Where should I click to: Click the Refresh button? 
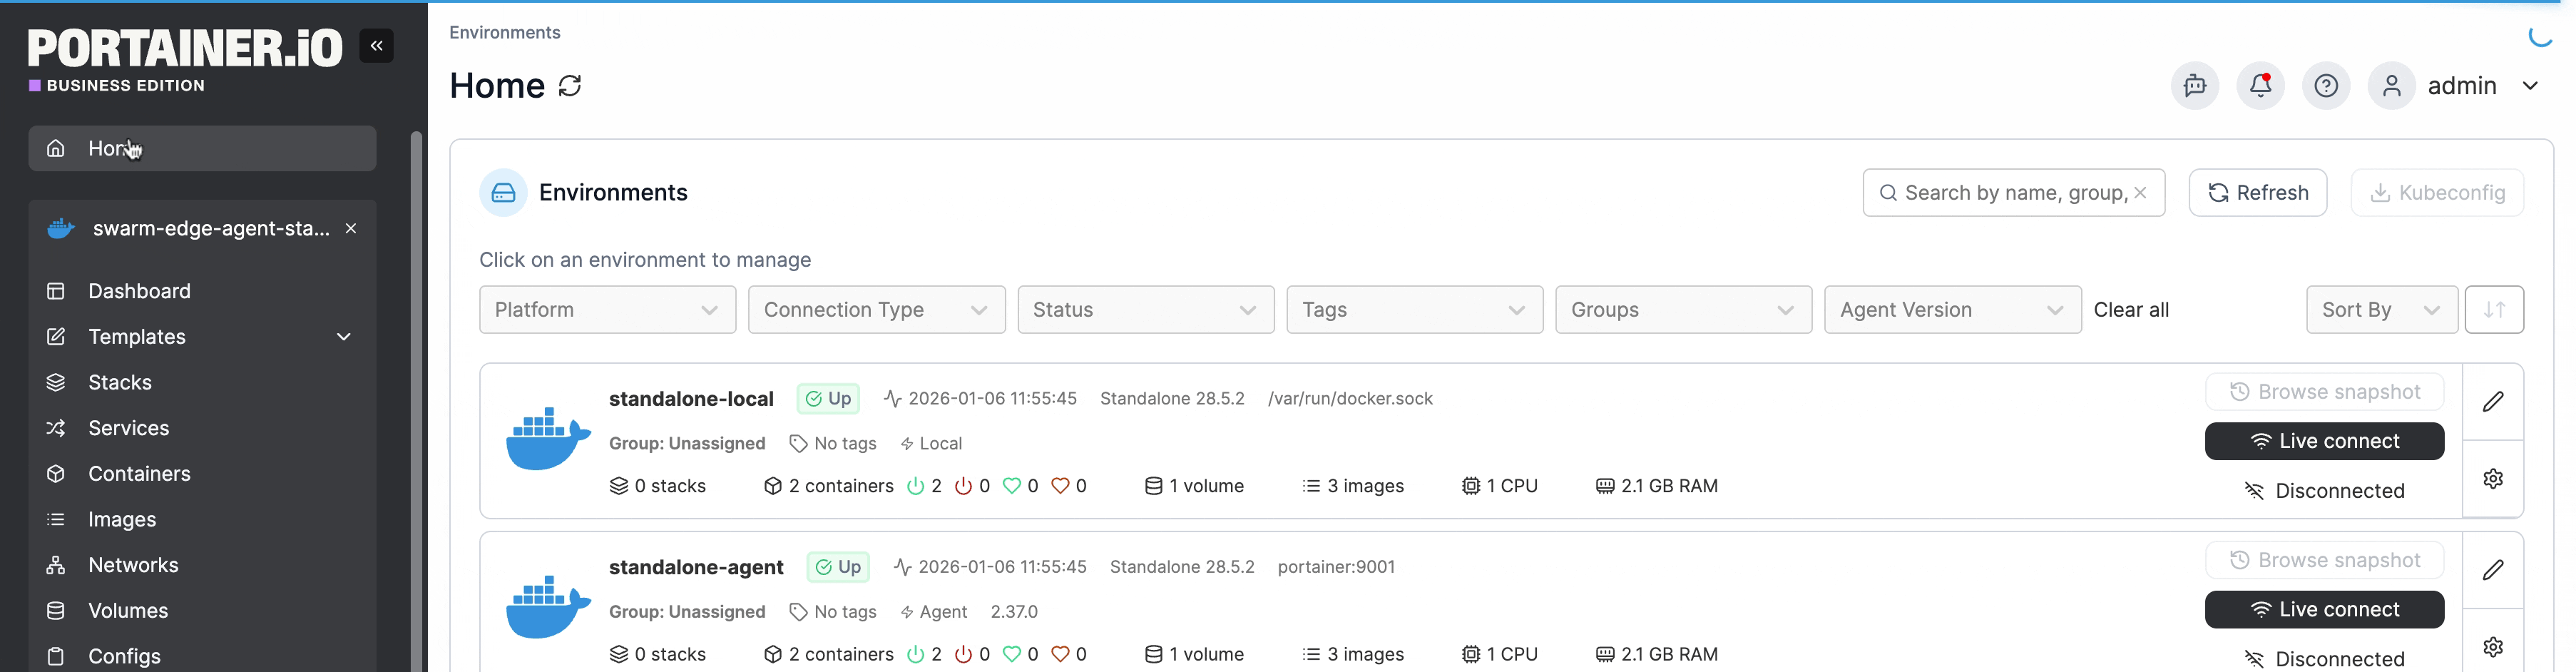pyautogui.click(x=2257, y=193)
